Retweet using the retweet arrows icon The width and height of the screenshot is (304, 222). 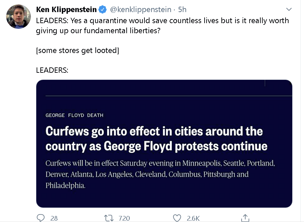[109, 218]
